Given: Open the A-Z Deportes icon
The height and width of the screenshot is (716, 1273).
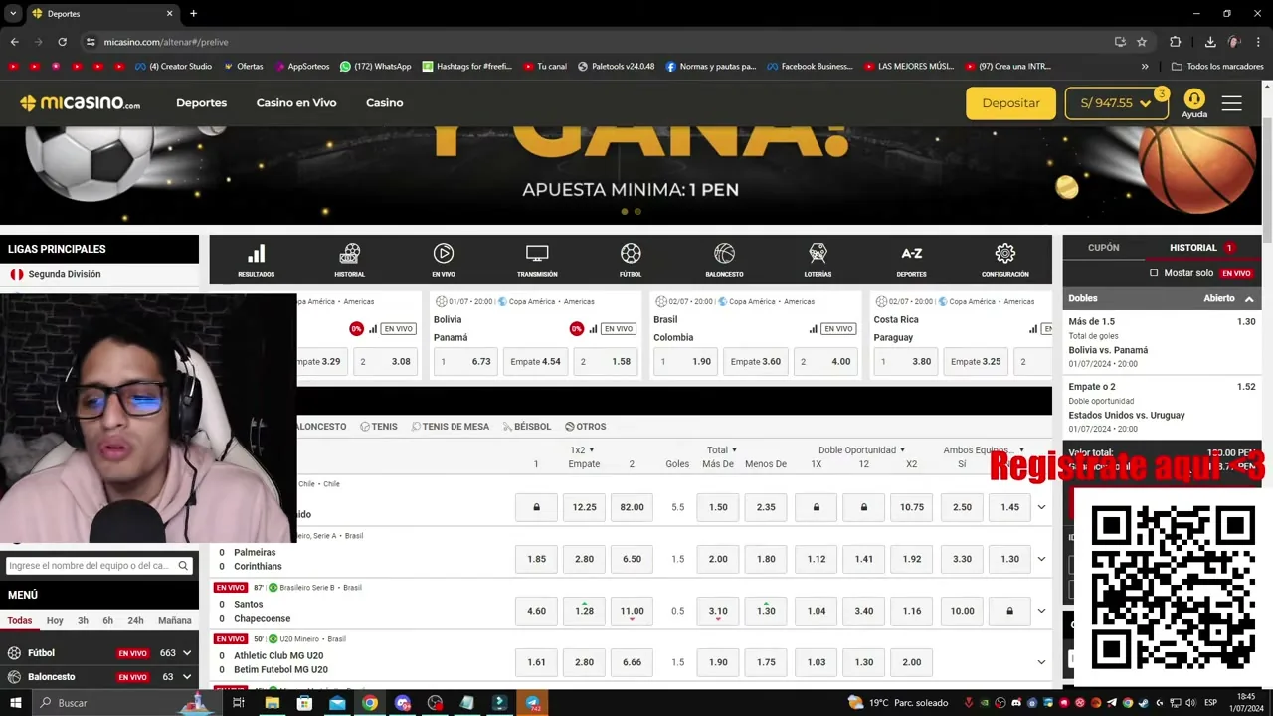Looking at the screenshot, I should click(911, 261).
